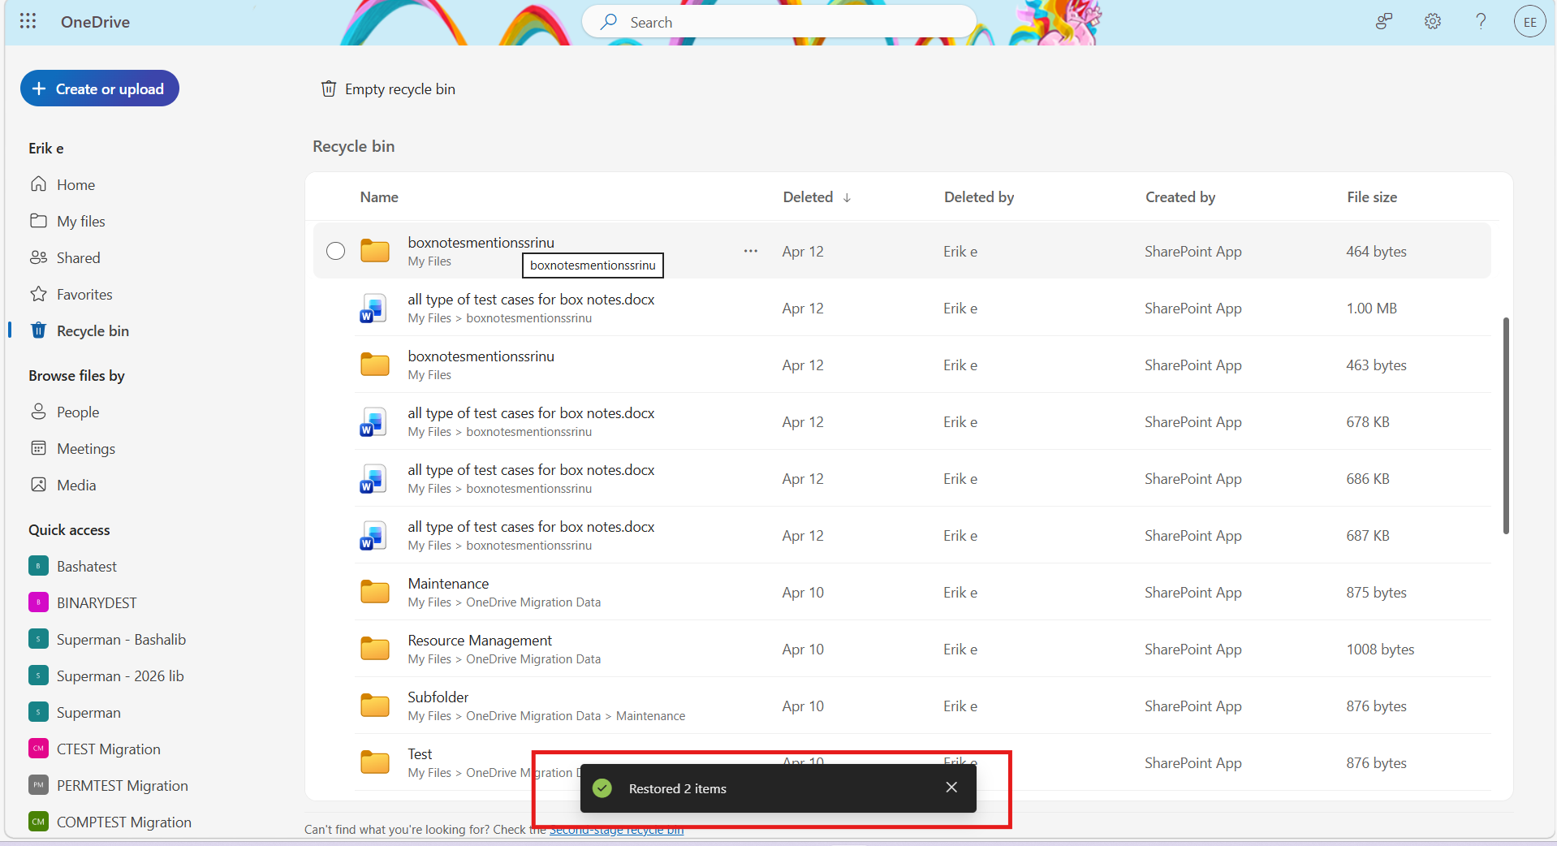Click the Recycle bin trash icon in sidebar
The width and height of the screenshot is (1557, 846).
click(x=38, y=330)
